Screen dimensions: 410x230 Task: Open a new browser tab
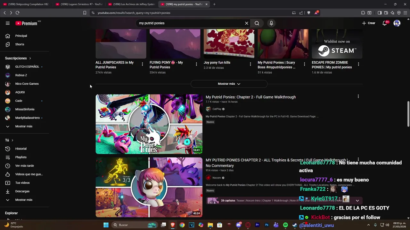[x=214, y=4]
